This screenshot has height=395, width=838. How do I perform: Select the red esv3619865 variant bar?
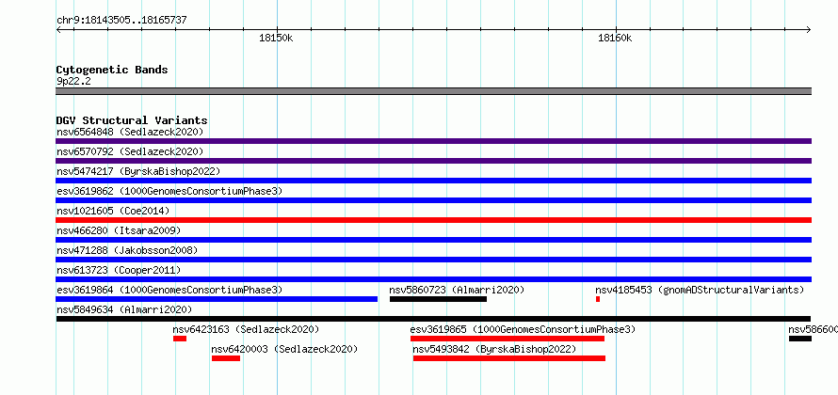point(508,339)
